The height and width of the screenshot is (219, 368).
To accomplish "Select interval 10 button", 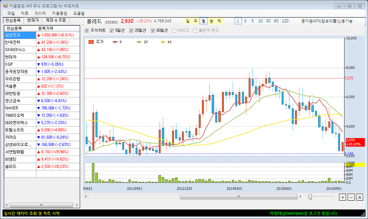I will 260,21.
